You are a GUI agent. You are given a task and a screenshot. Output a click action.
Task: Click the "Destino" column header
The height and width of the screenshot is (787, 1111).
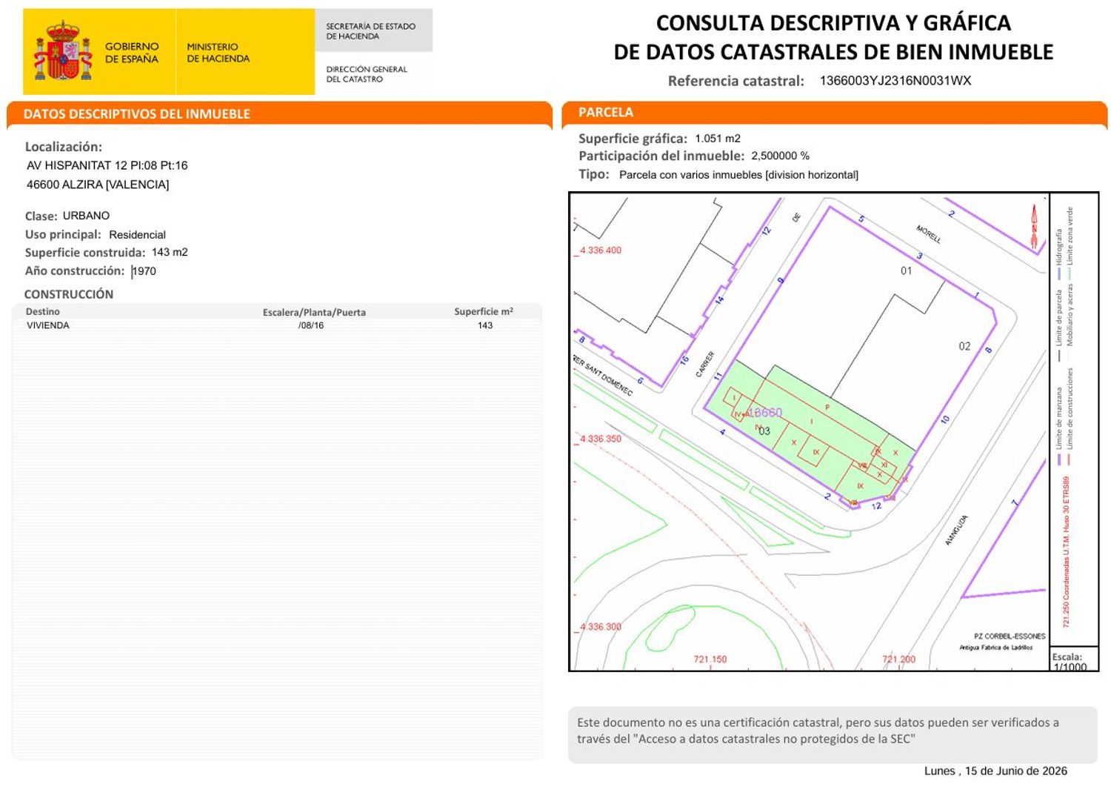pyautogui.click(x=43, y=312)
